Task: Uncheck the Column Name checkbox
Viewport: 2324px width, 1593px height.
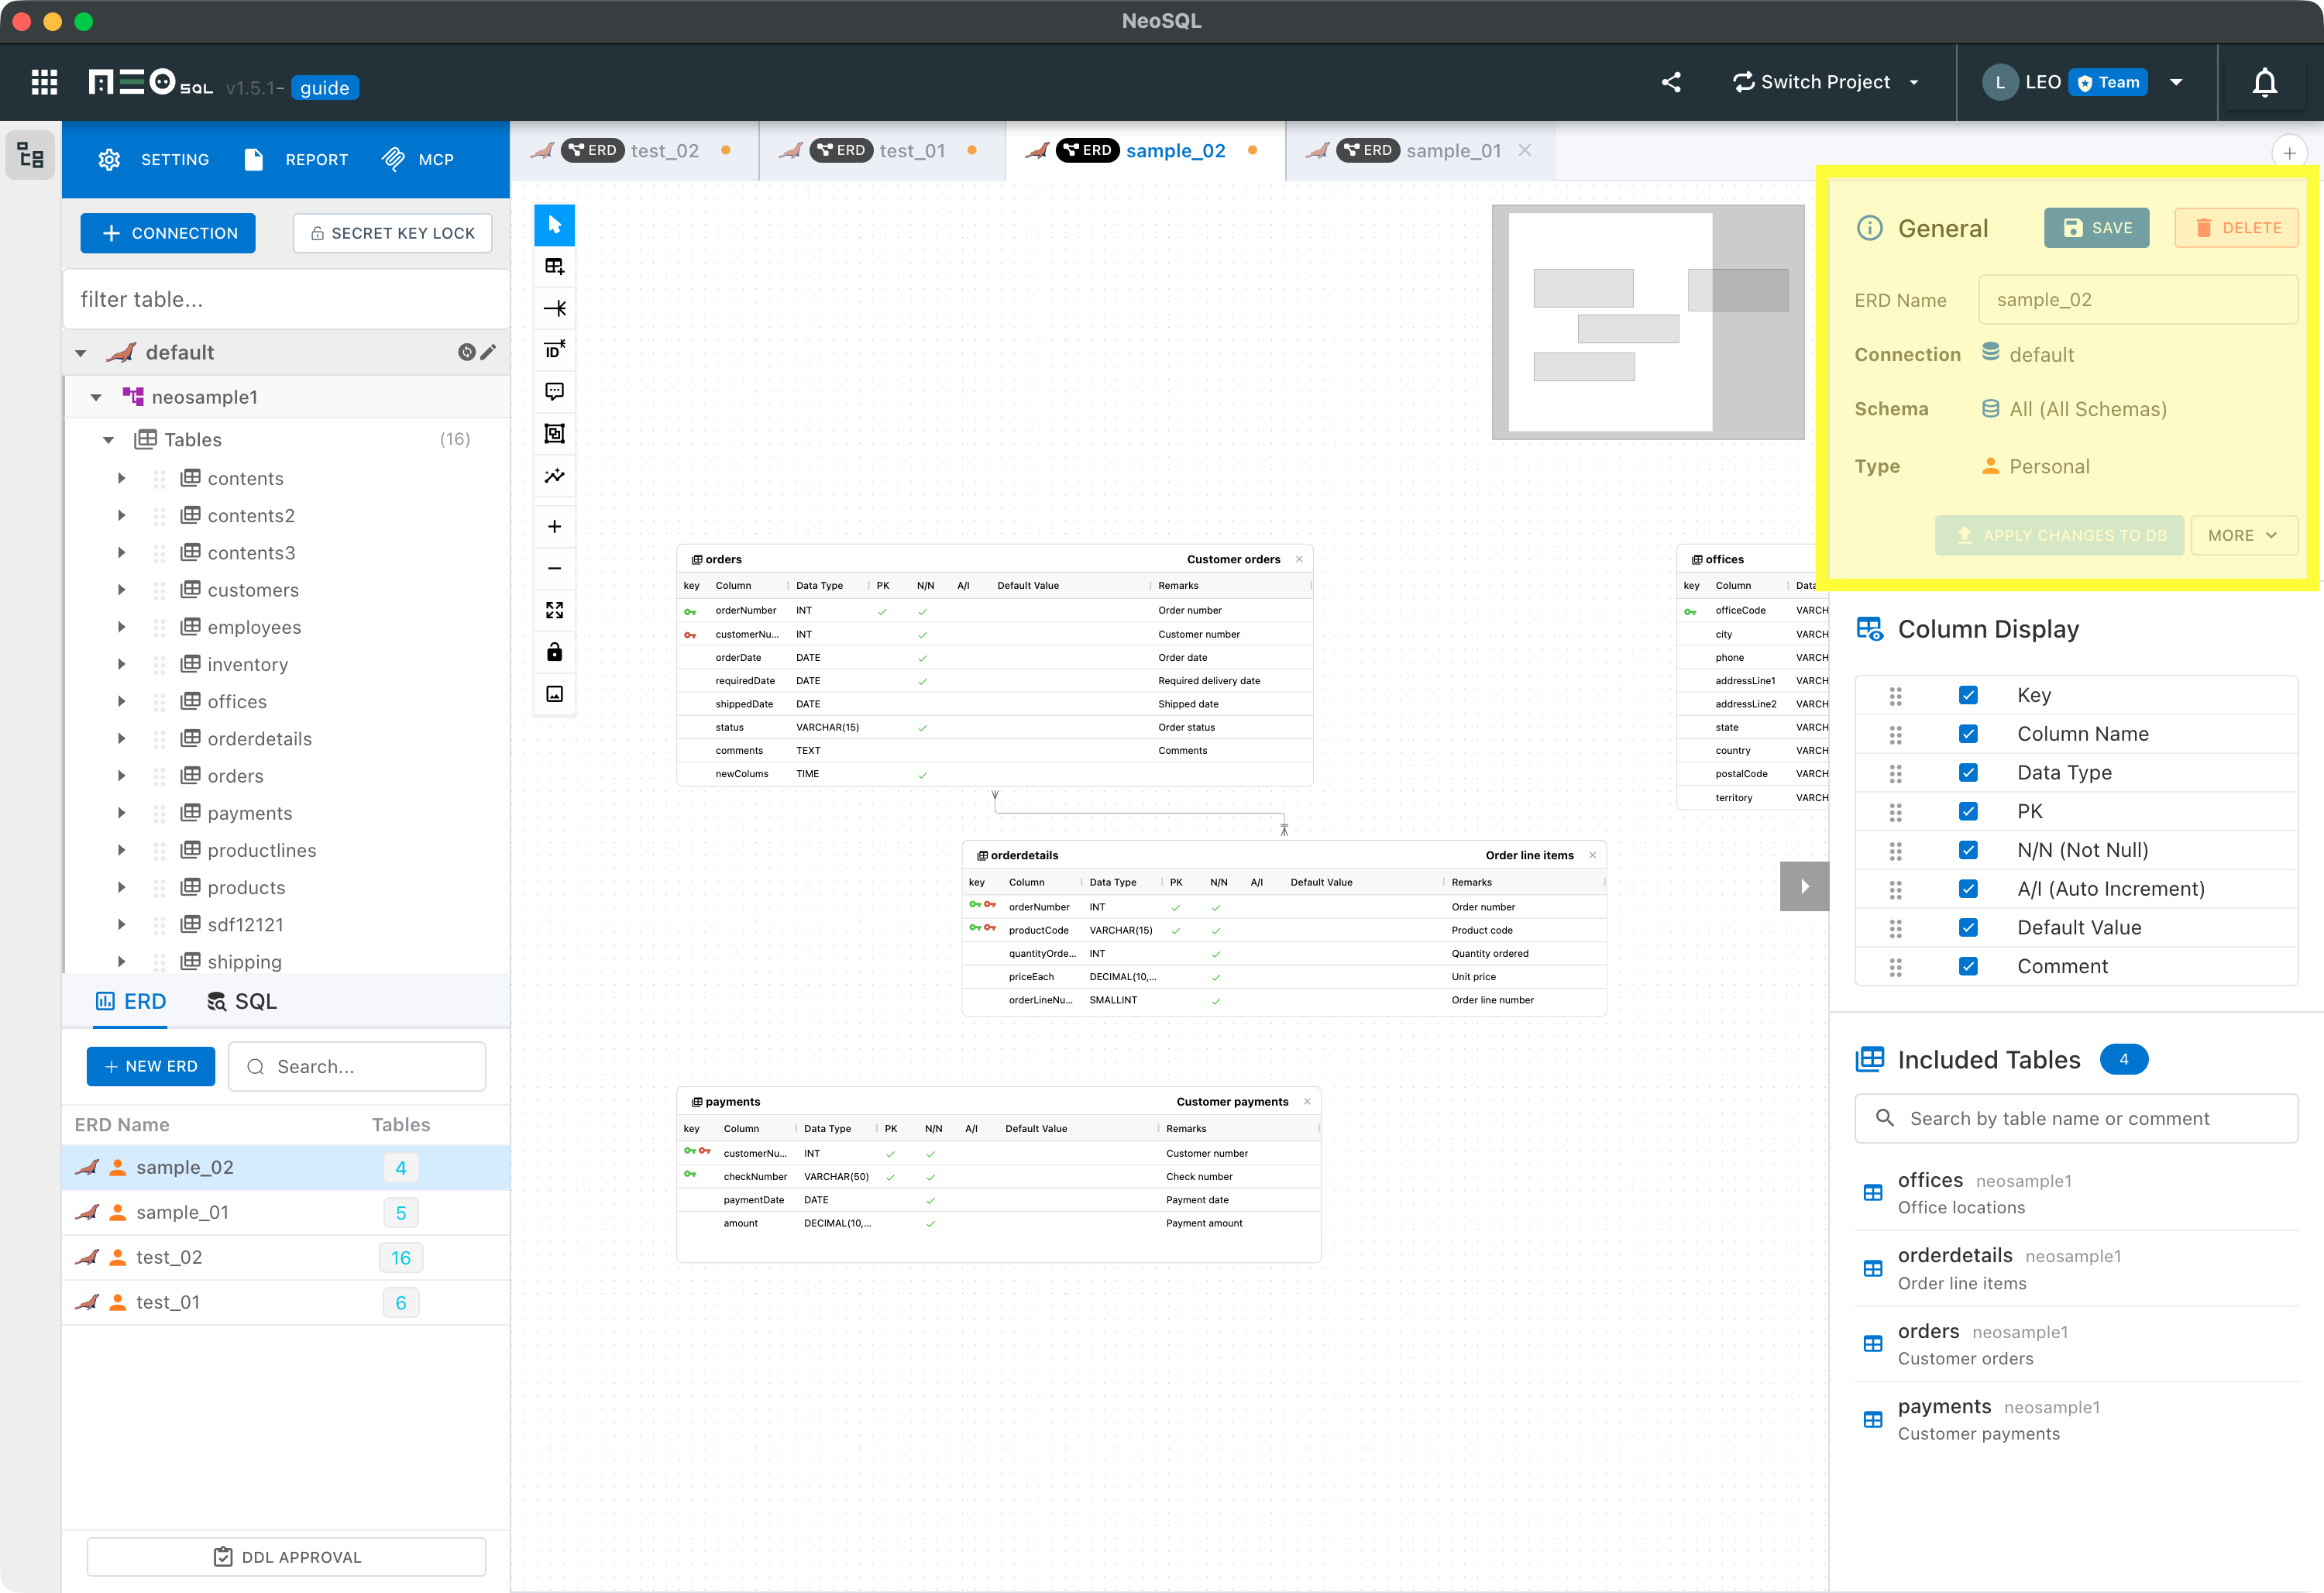Action: pyautogui.click(x=1968, y=734)
